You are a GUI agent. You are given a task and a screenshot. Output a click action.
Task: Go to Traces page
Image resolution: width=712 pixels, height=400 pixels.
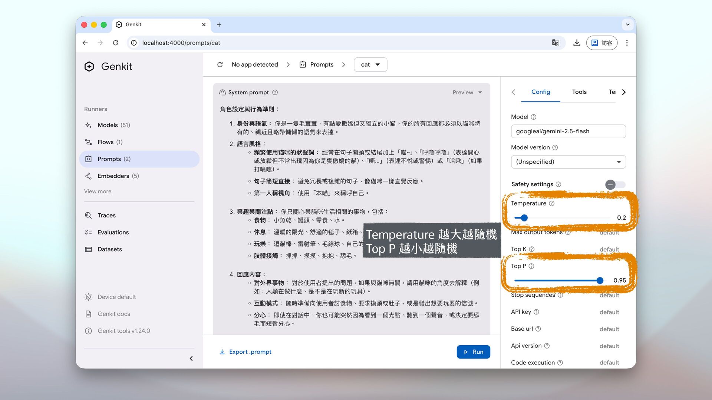(x=106, y=216)
